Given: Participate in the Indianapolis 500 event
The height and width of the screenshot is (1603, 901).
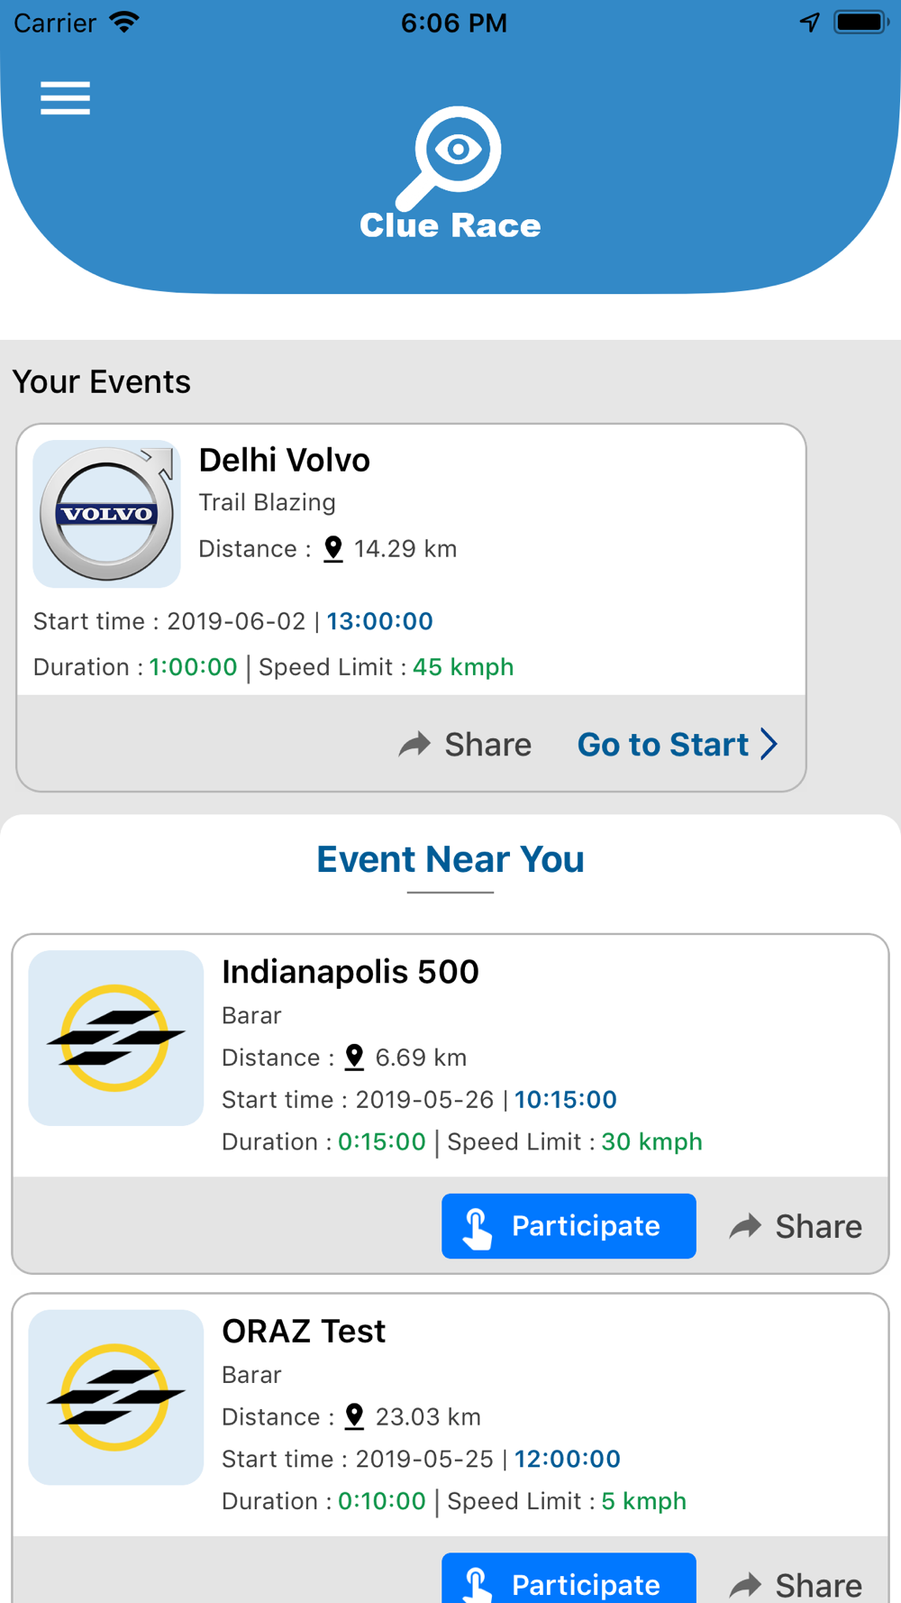Looking at the screenshot, I should 569,1226.
